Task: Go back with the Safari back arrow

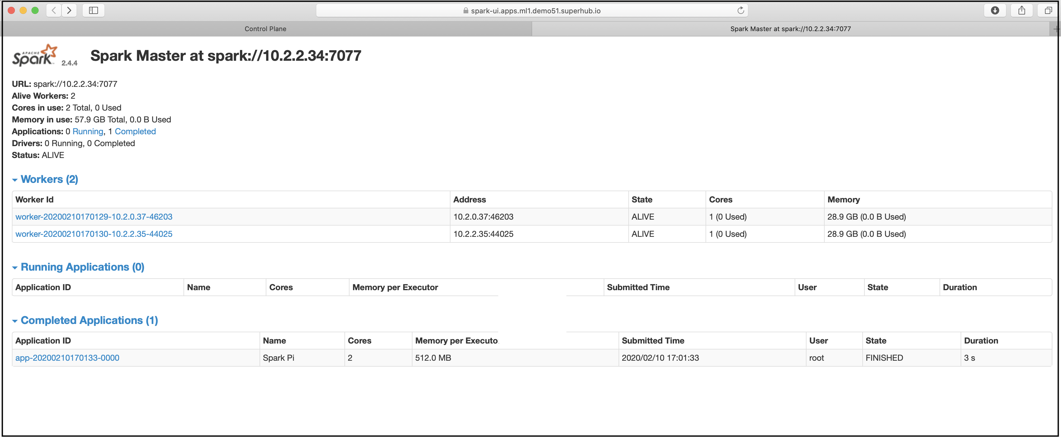Action: (x=54, y=10)
